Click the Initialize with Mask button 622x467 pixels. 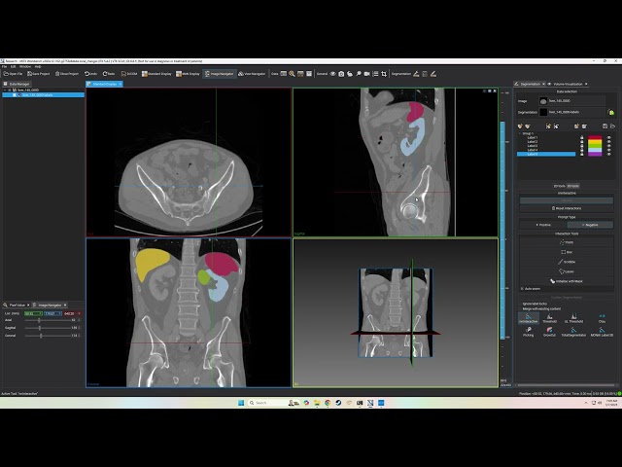point(567,281)
